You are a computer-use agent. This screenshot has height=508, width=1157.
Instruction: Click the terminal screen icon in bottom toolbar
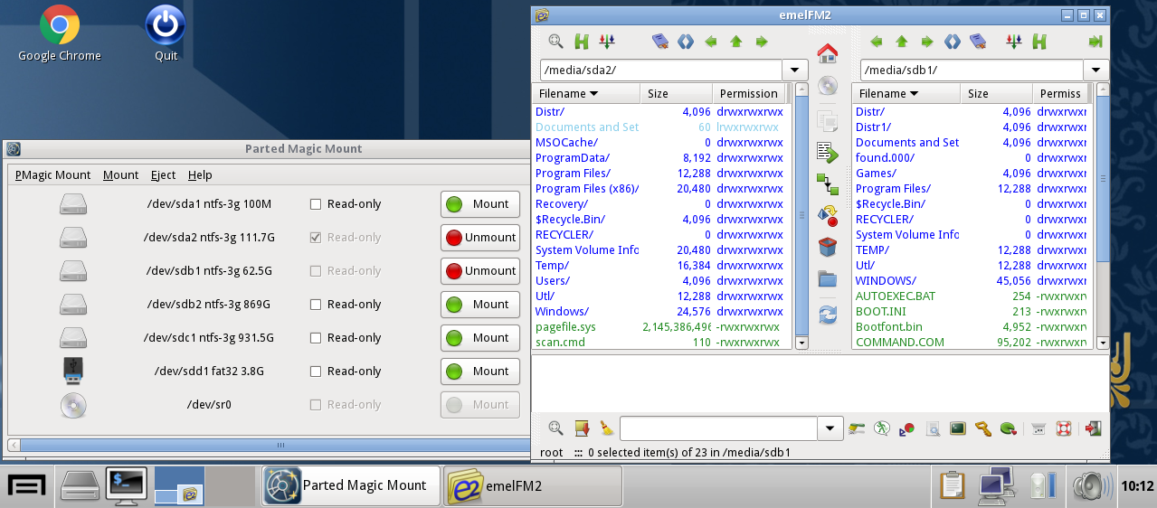(x=957, y=428)
